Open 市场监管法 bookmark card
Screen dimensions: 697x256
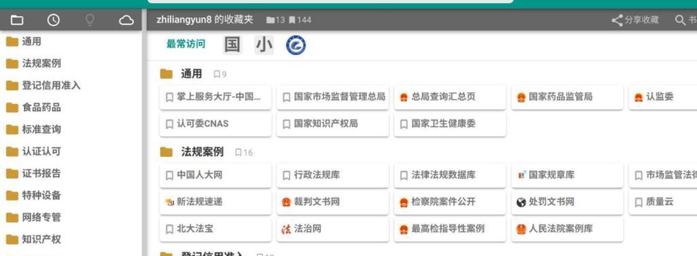pyautogui.click(x=663, y=175)
